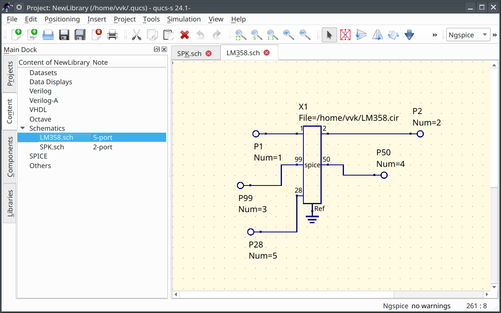Screen dimensions: 501x313
Task: Print the schematic
Action: click(113, 35)
